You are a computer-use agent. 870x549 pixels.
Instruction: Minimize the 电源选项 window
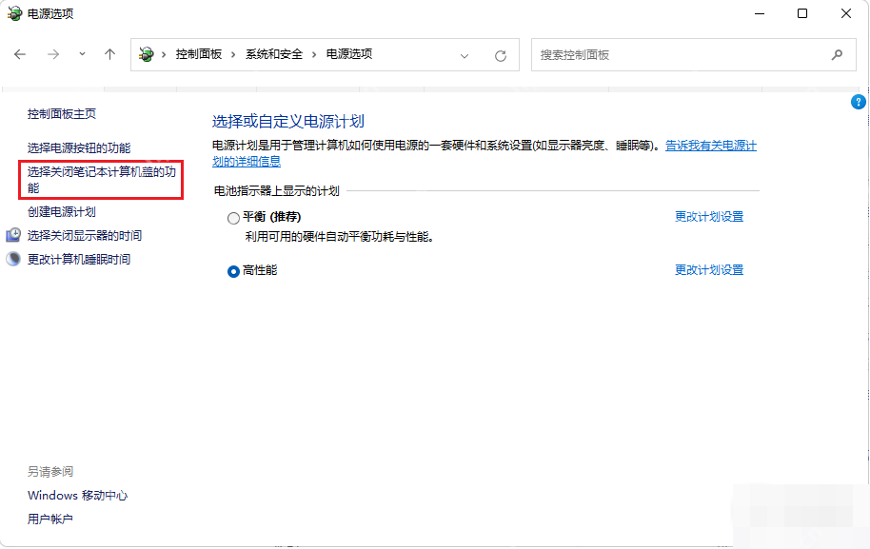point(760,13)
